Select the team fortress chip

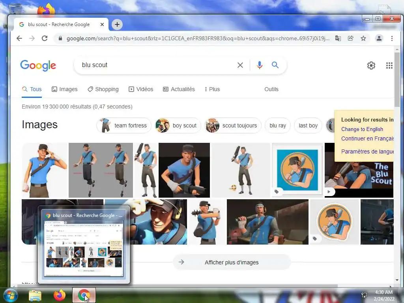pos(124,125)
